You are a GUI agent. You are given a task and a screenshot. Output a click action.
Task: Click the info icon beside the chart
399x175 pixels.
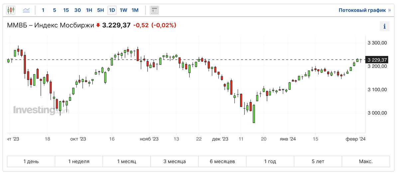(x=384, y=26)
